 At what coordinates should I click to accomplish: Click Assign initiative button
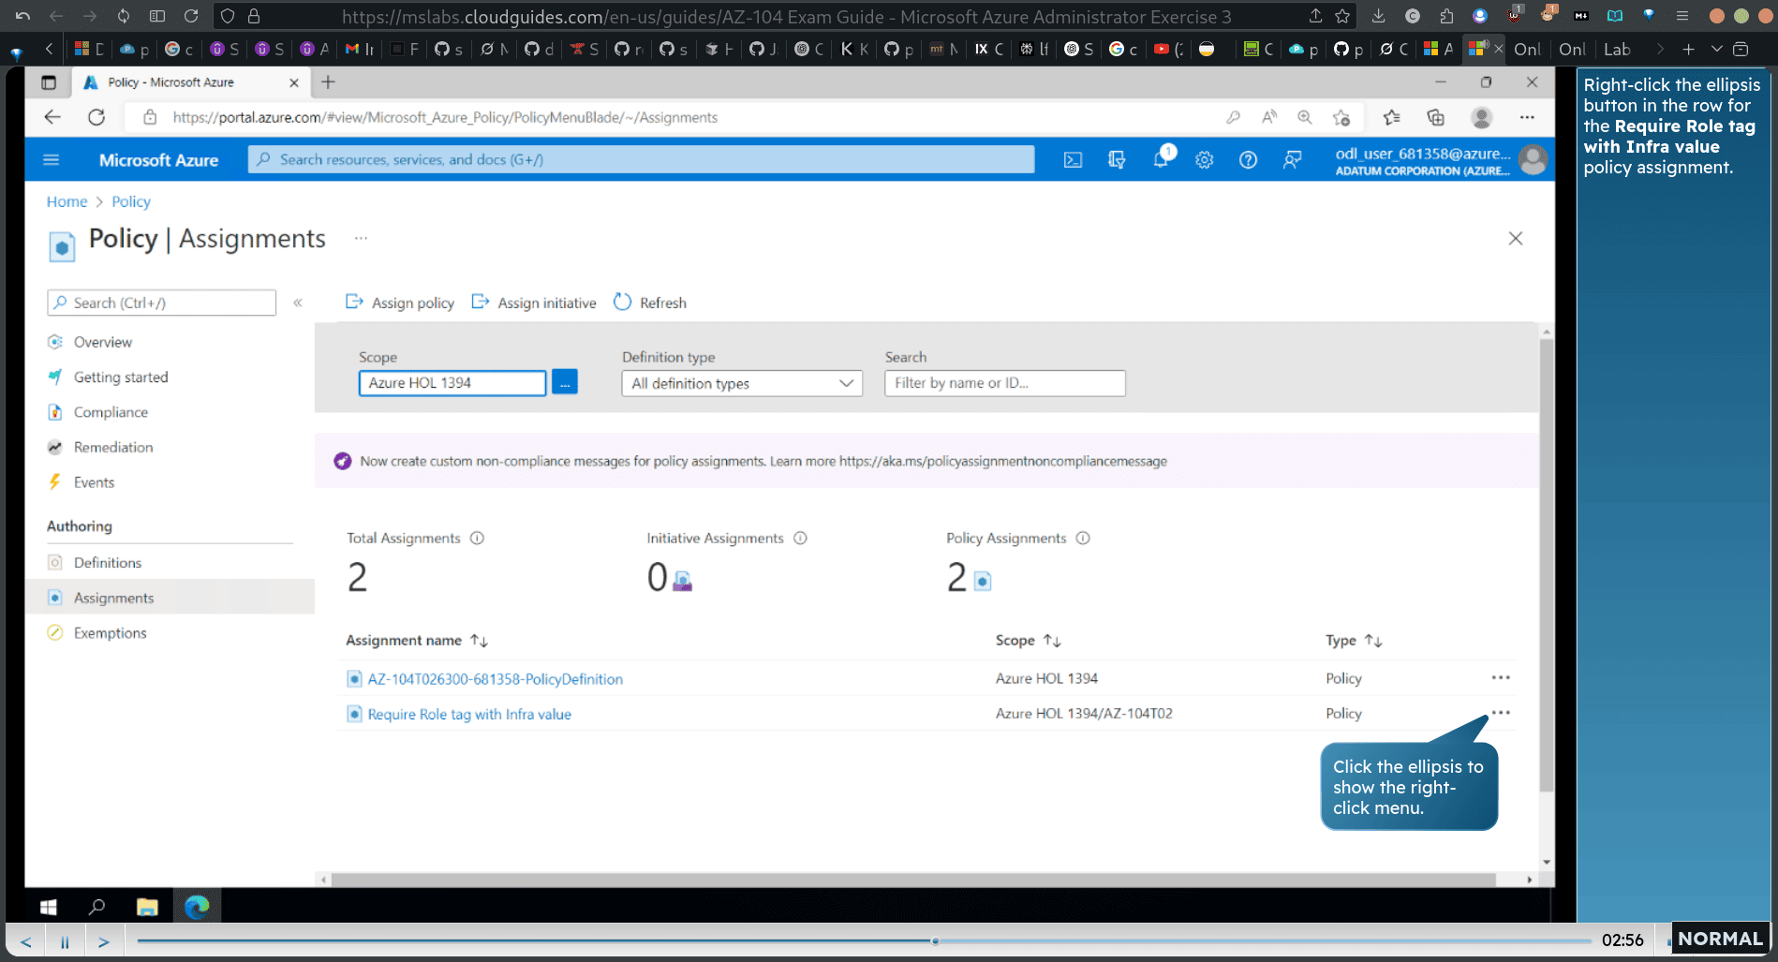click(534, 303)
